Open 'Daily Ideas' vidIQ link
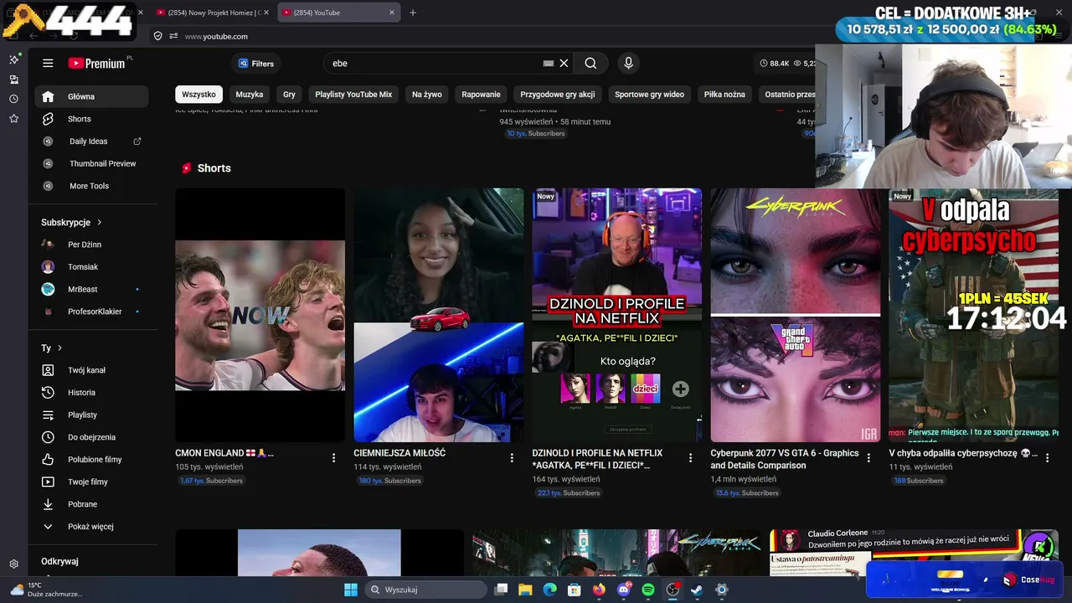Image resolution: width=1072 pixels, height=603 pixels. coord(91,142)
